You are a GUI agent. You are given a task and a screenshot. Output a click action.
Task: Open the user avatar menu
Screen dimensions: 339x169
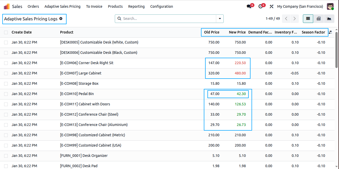330,6
